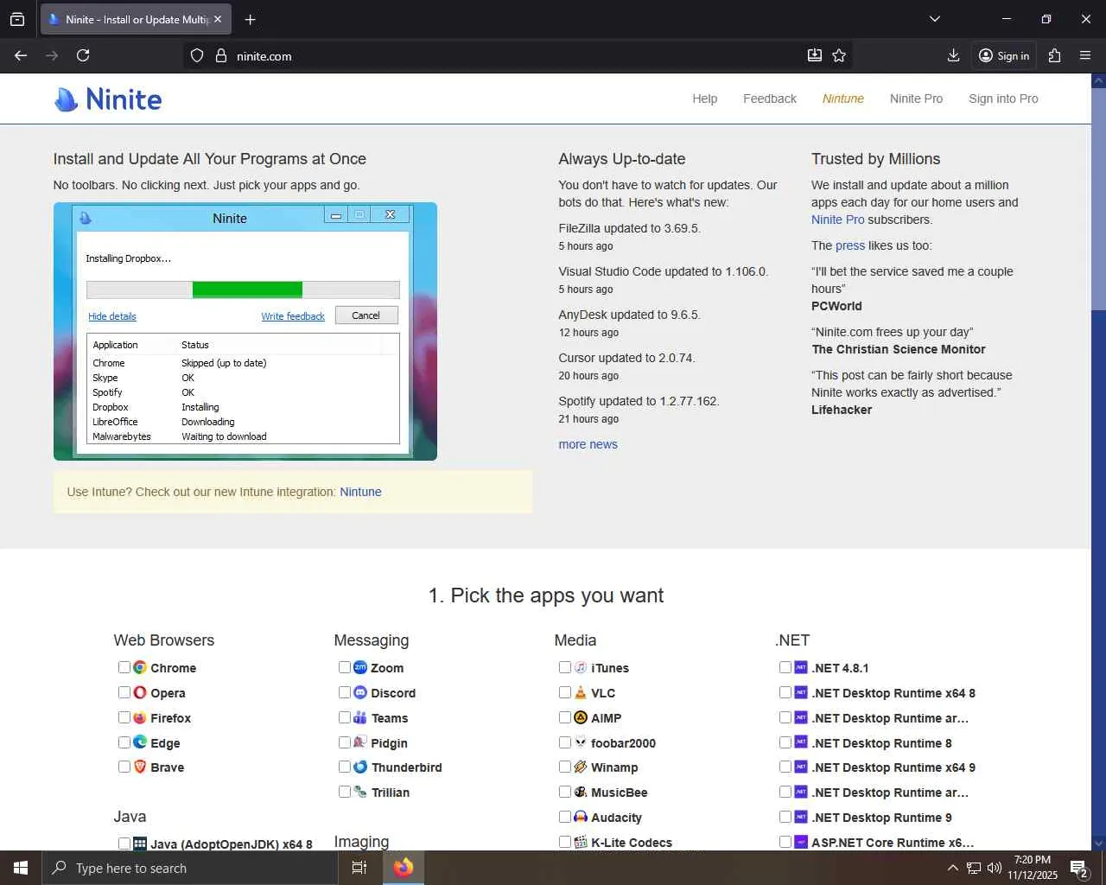Click the Audacity headphones icon
1106x885 pixels.
tap(581, 817)
